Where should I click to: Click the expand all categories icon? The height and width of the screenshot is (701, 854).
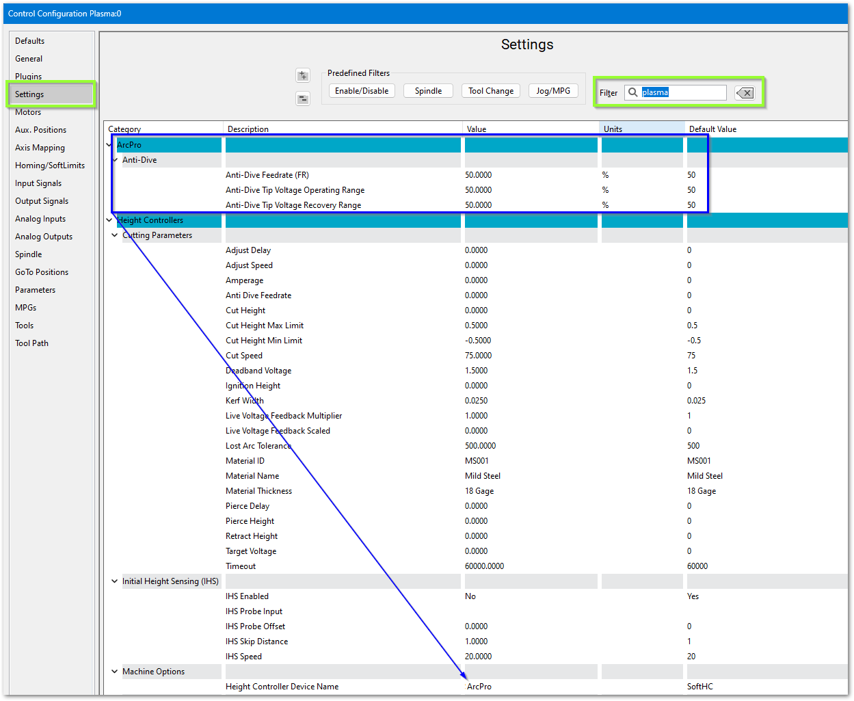click(x=303, y=76)
